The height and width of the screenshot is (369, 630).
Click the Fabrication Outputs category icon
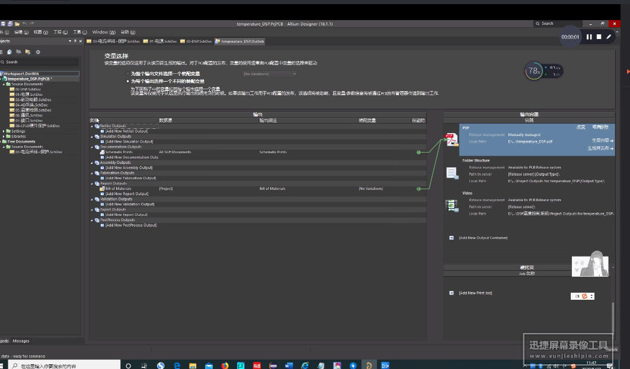coord(97,173)
